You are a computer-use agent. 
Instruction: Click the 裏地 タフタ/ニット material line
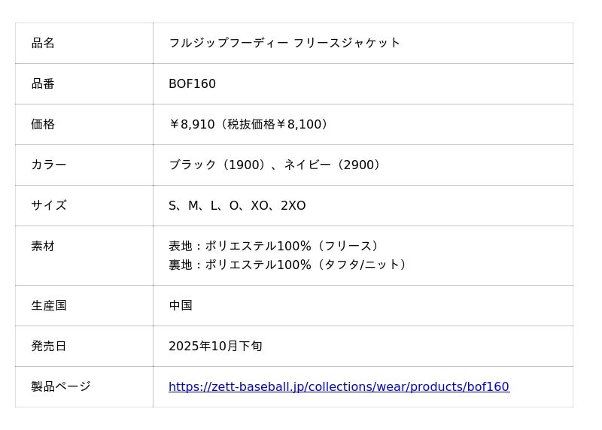pos(290,265)
